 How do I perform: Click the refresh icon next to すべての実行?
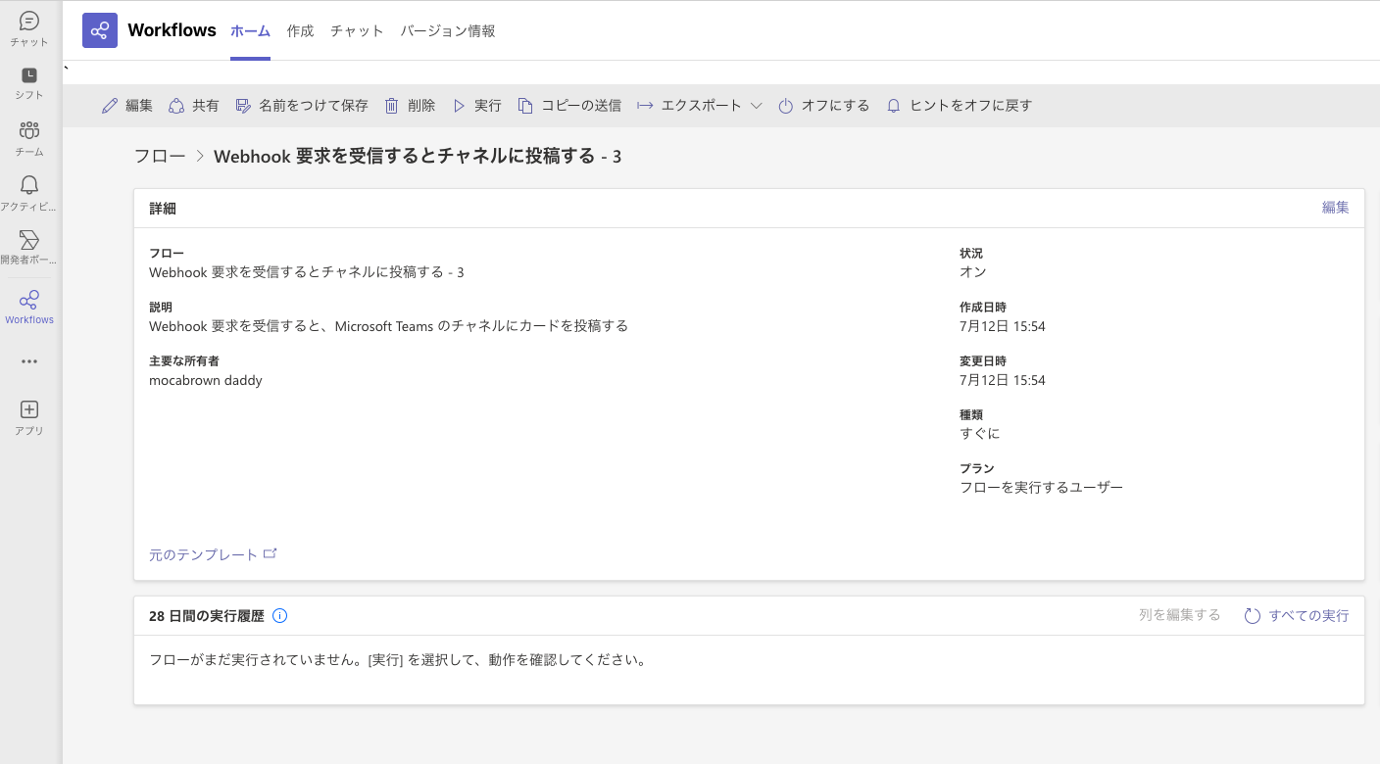pyautogui.click(x=1252, y=616)
